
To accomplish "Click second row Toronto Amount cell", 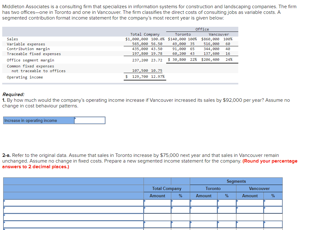I will pyautogui.click(x=204, y=210).
